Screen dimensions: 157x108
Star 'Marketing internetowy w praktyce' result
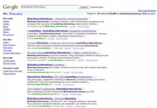66,65
